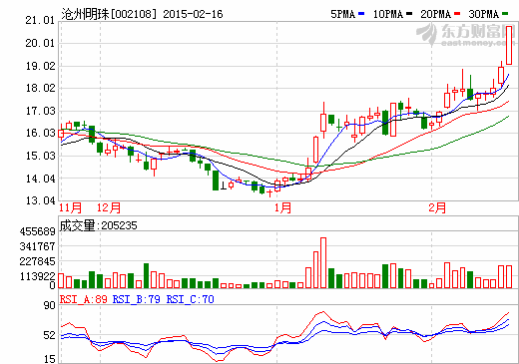519x364 pixels.
Task: Click the RSI axis value 90
Action: 49,305
